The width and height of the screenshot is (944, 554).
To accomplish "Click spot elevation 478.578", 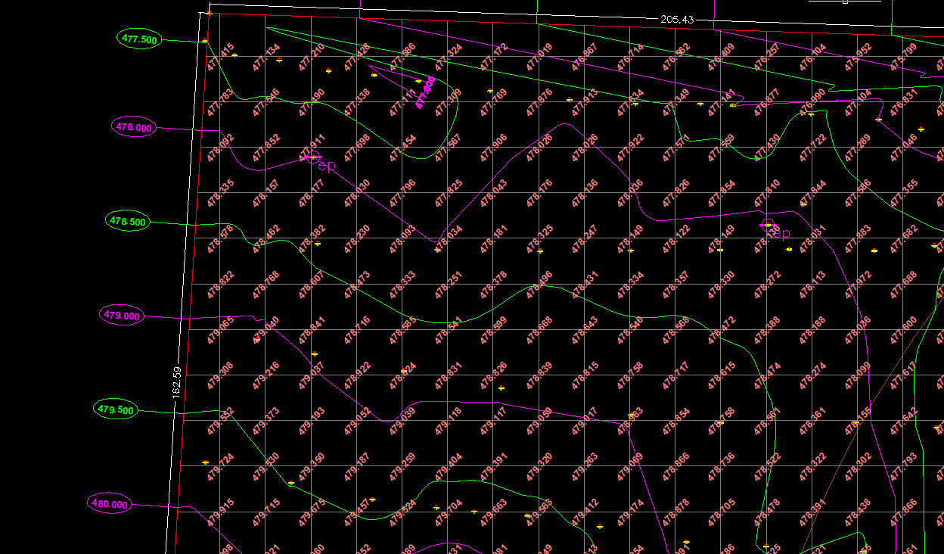I will [x=221, y=239].
